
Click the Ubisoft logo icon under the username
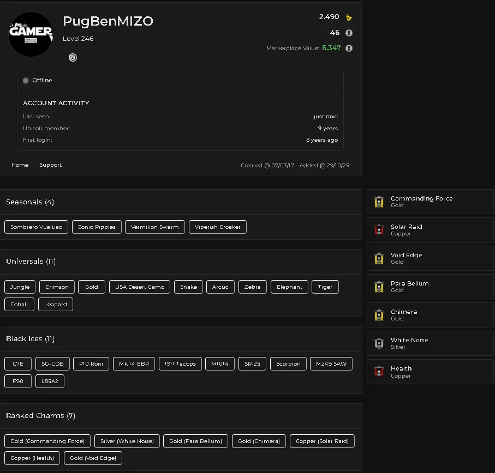[73, 58]
